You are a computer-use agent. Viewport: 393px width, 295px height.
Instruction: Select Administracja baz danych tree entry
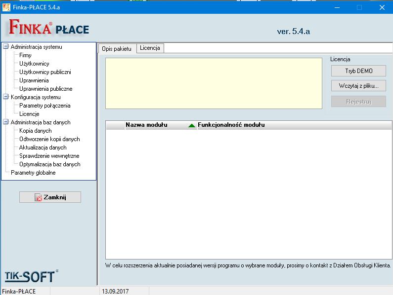coord(41,122)
